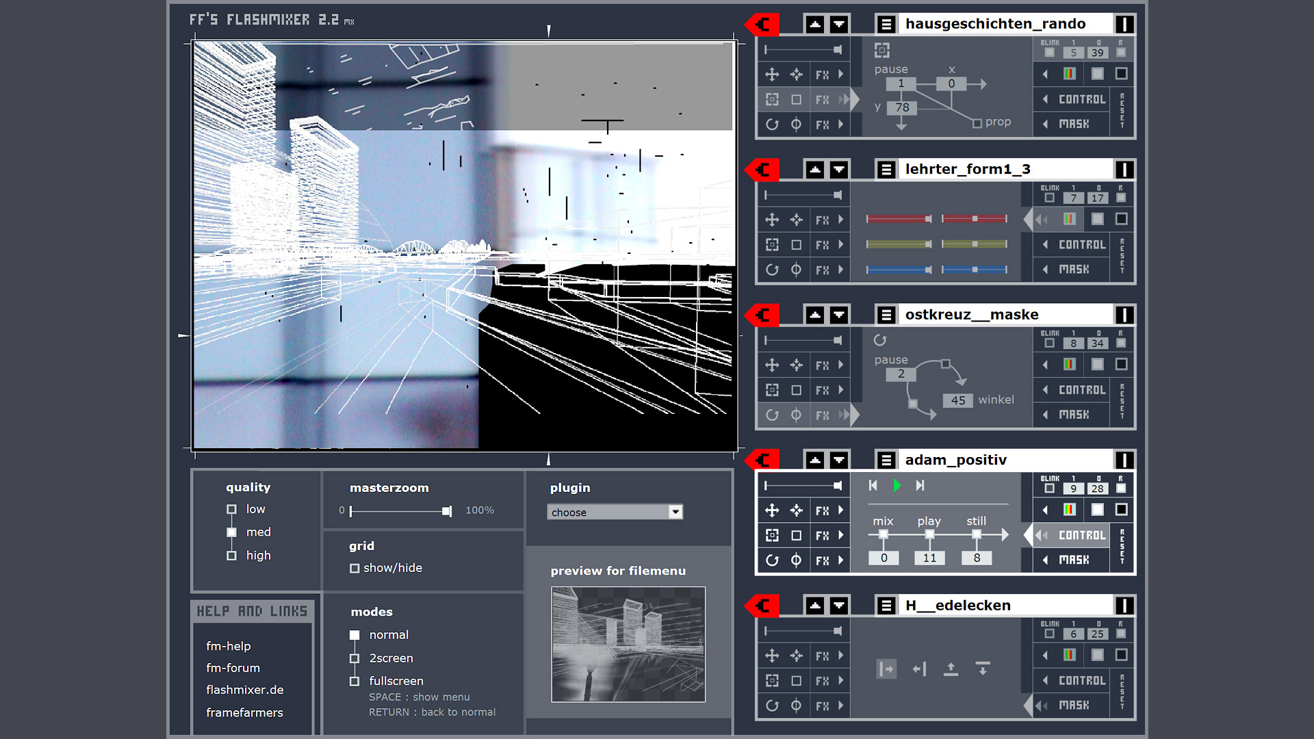Select the move tool in hausgeschichten_rando channel
The width and height of the screenshot is (1314, 739).
[x=773, y=74]
